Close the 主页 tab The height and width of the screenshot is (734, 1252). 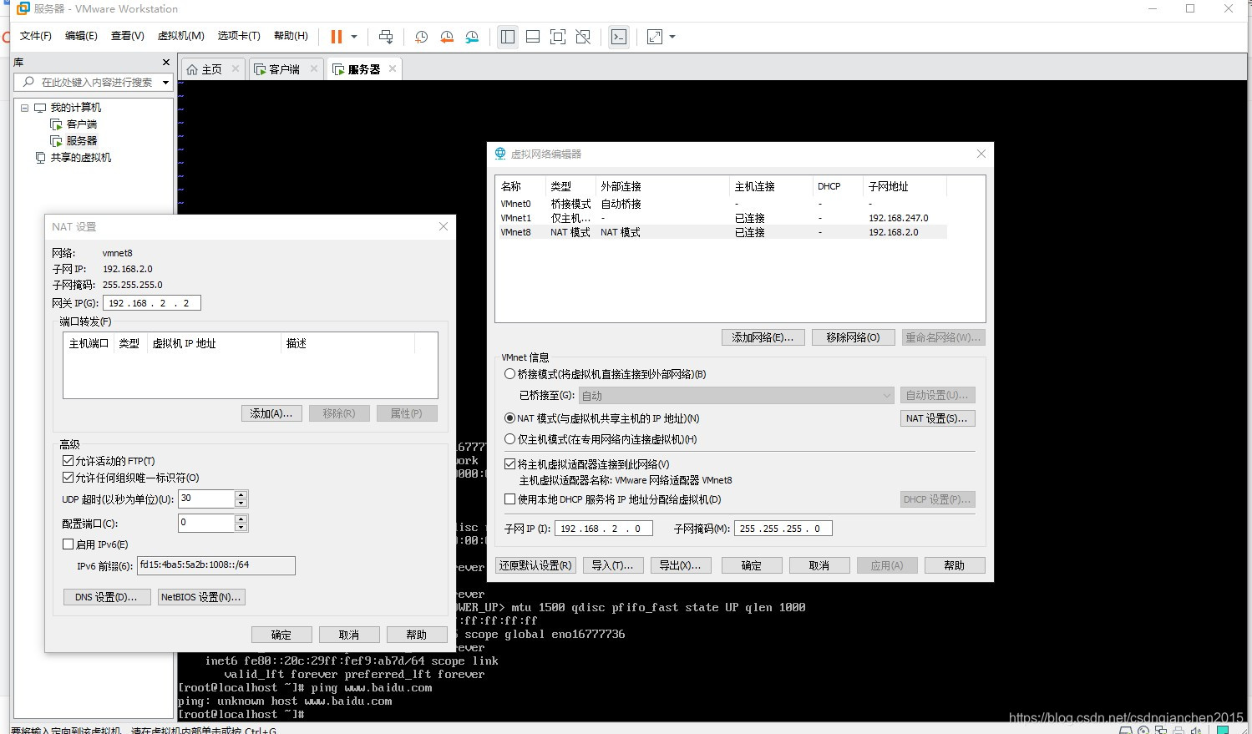point(236,69)
